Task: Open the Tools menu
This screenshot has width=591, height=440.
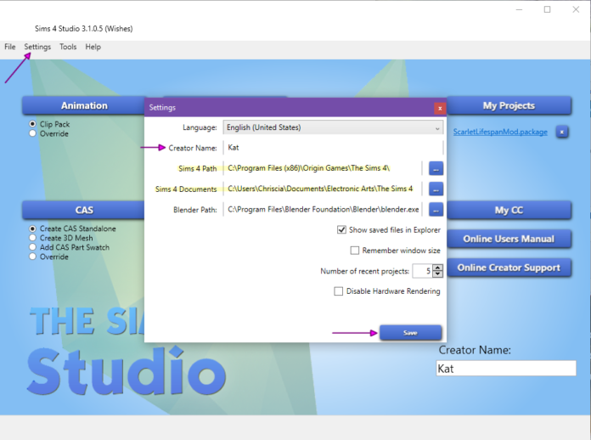Action: [68, 47]
